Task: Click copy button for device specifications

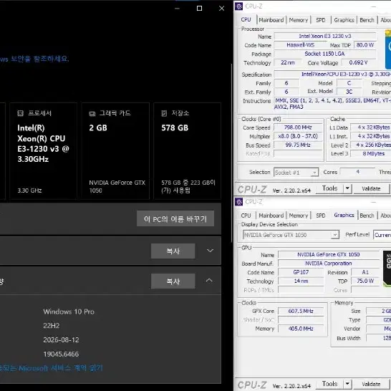Action: point(173,251)
